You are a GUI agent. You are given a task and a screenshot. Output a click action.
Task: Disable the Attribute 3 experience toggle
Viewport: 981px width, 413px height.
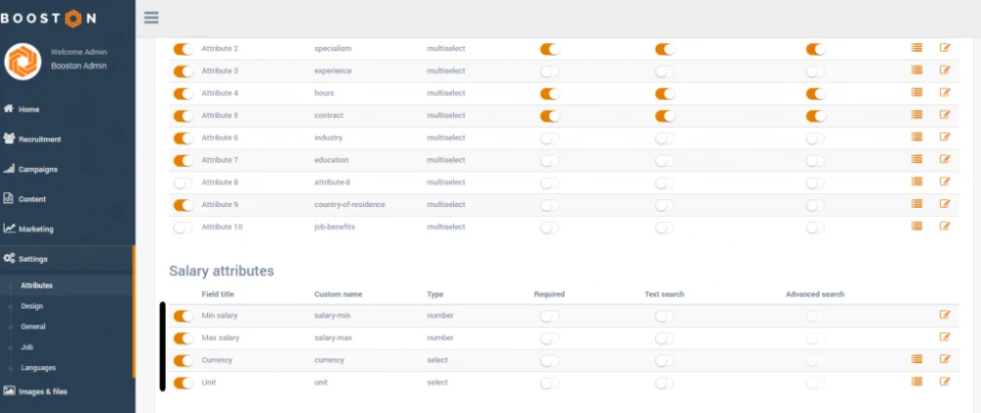coord(182,71)
